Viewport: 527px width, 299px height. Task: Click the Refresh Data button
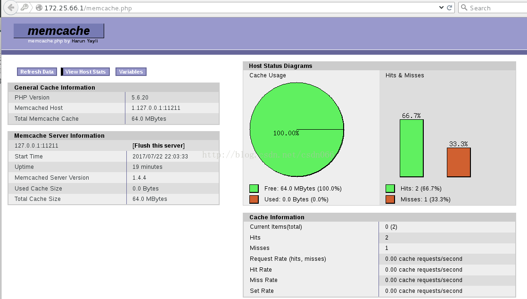pos(37,72)
